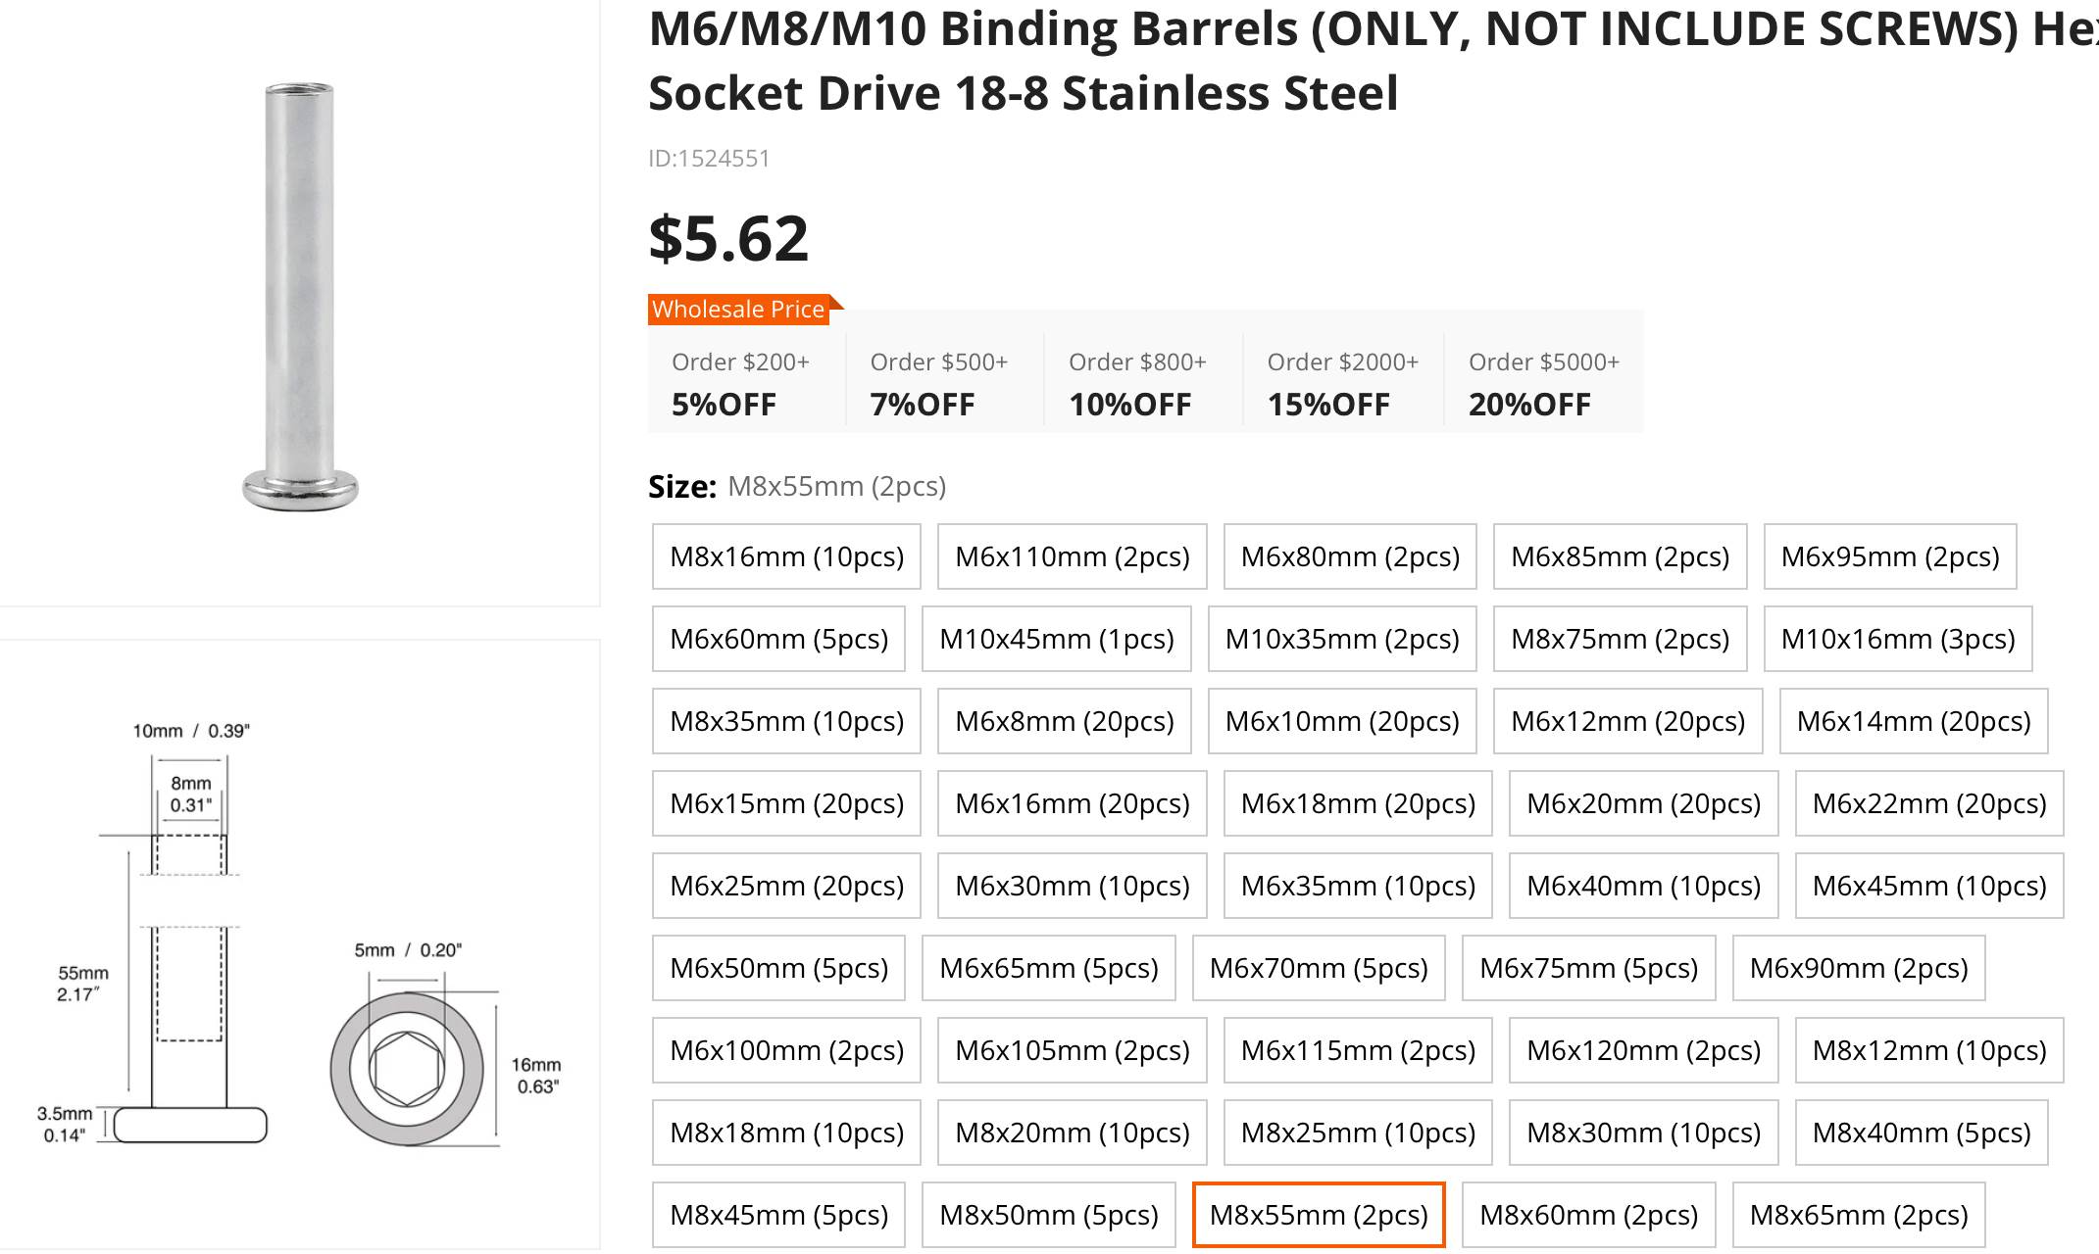Select size M8x16mm (10pcs)
The height and width of the screenshot is (1254, 2099).
click(x=786, y=556)
